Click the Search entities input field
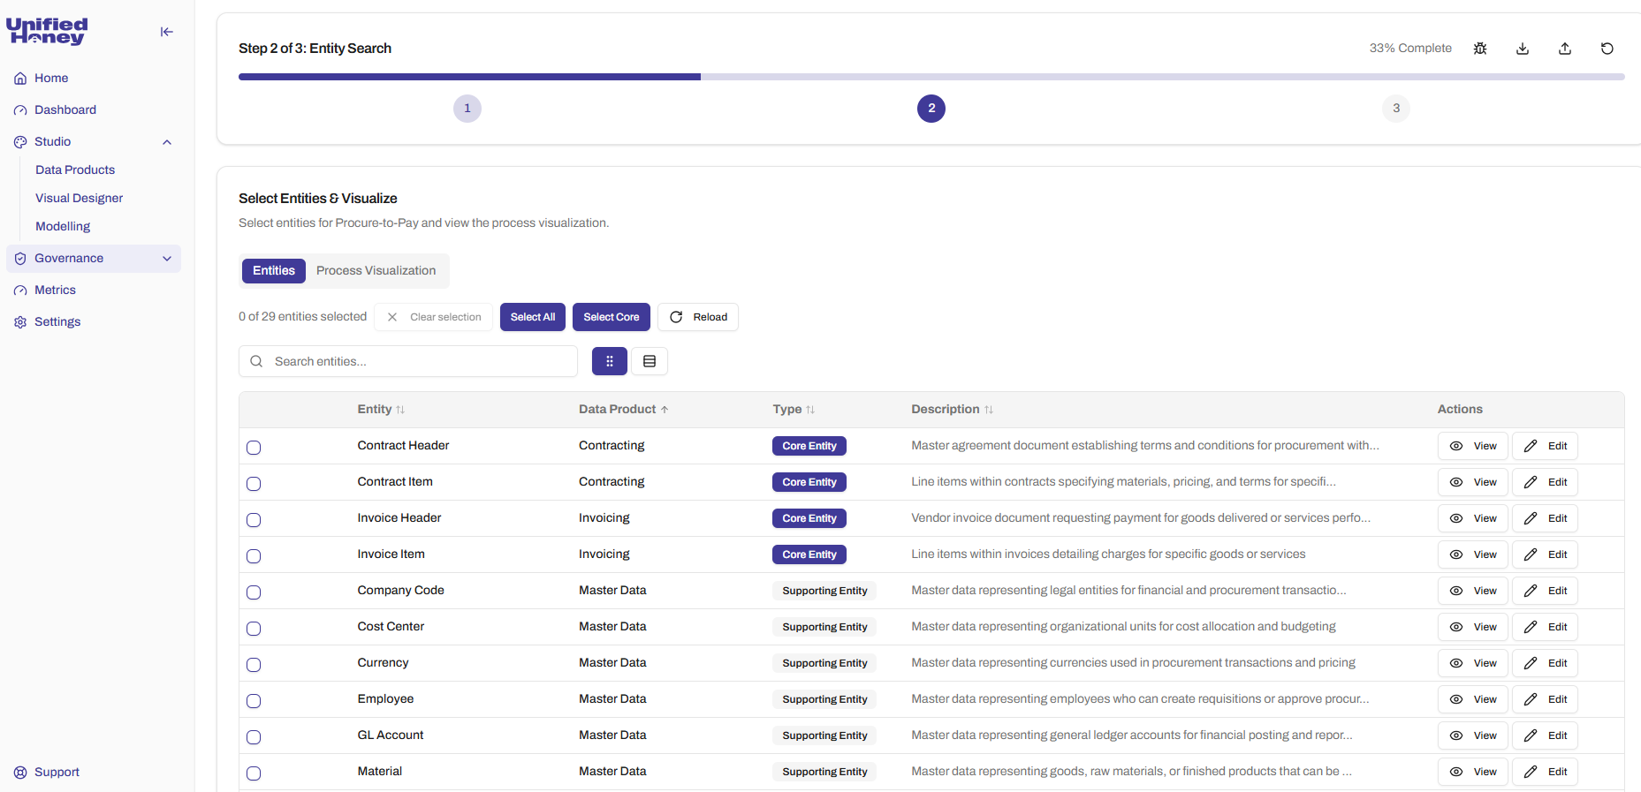 pyautogui.click(x=408, y=361)
